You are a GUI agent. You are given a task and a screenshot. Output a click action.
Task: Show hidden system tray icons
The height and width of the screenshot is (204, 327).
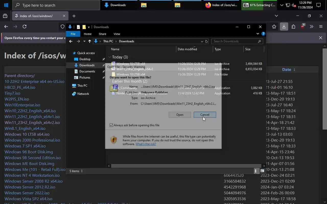[x=282, y=5]
